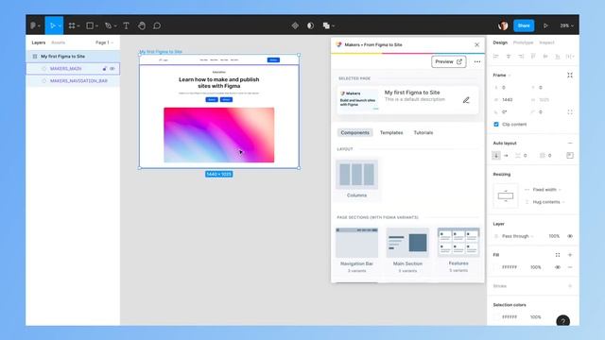
Task: Click the user avatar
Action: click(x=503, y=25)
